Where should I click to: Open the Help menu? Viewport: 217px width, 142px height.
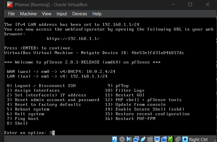point(97,14)
